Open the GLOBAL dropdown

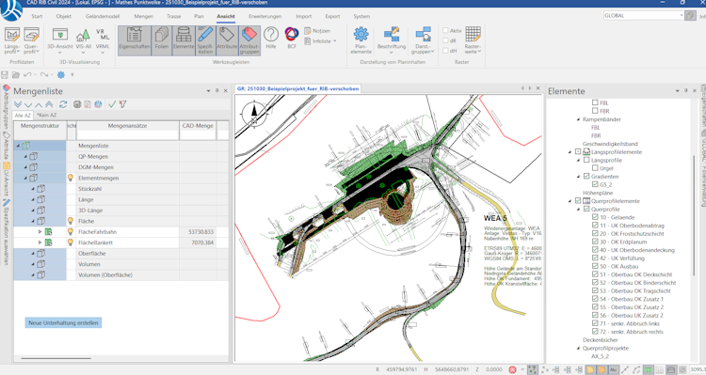(682, 15)
